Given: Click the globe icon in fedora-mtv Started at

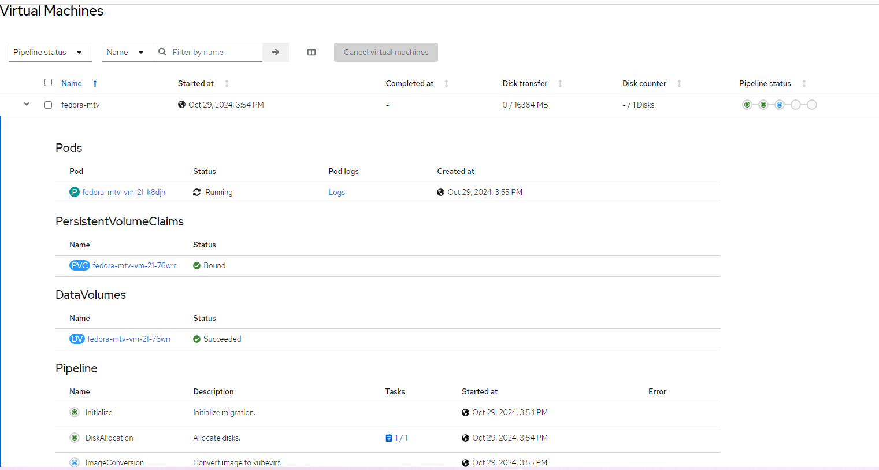Looking at the screenshot, I should tap(182, 105).
